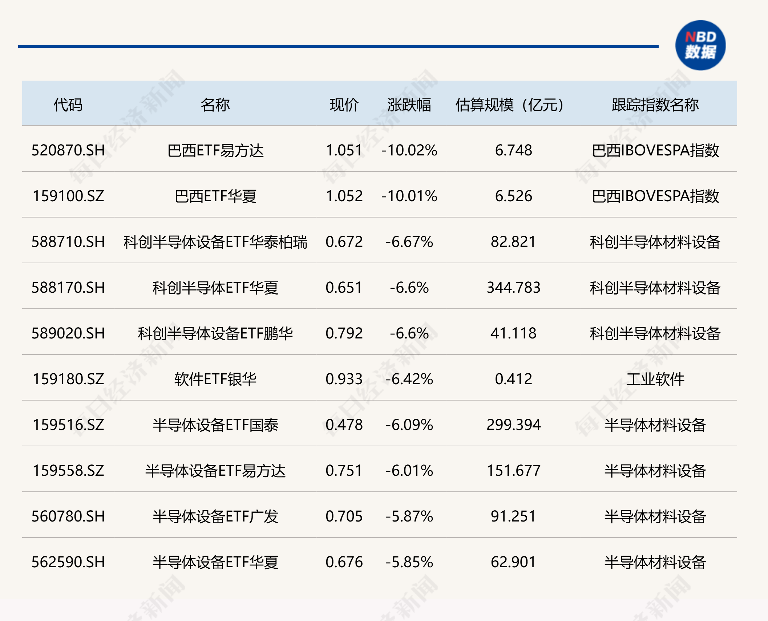Click the NBD 数据 logo badge
The image size is (768, 621).
700,45
